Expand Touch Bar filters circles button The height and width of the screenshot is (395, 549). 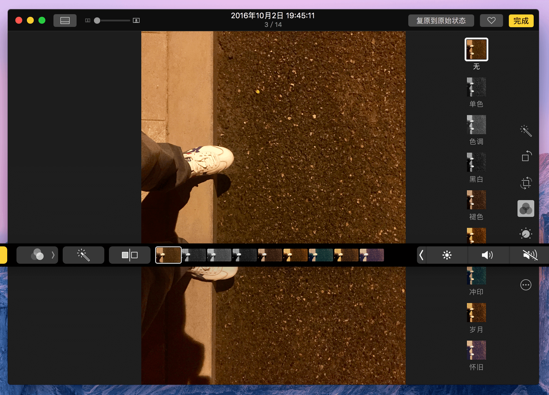point(37,255)
